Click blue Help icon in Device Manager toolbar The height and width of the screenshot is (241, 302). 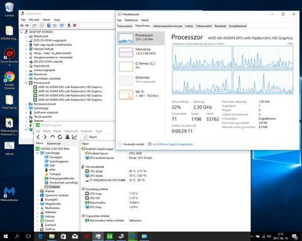[x=48, y=26]
